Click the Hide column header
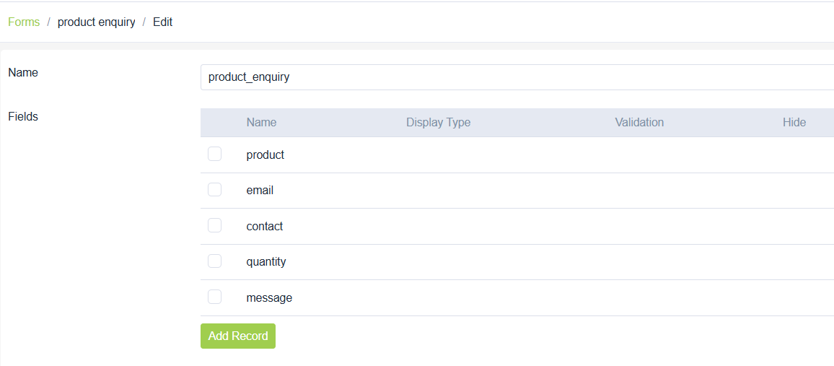Screen dimensions: 834x366 click(x=794, y=122)
